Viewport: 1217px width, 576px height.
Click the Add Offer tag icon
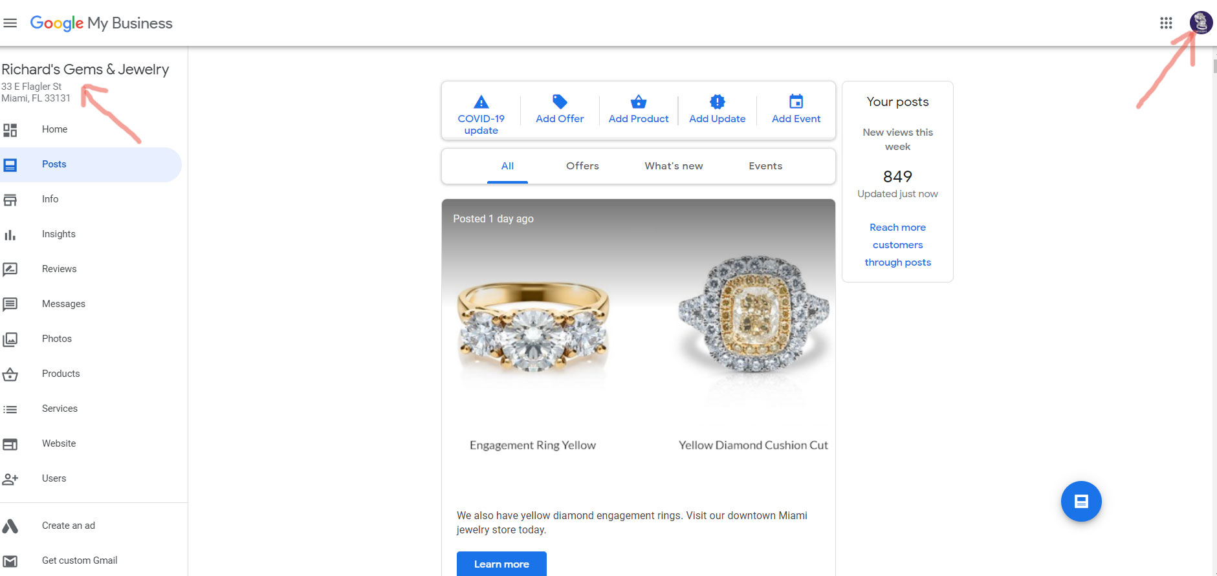coord(560,101)
